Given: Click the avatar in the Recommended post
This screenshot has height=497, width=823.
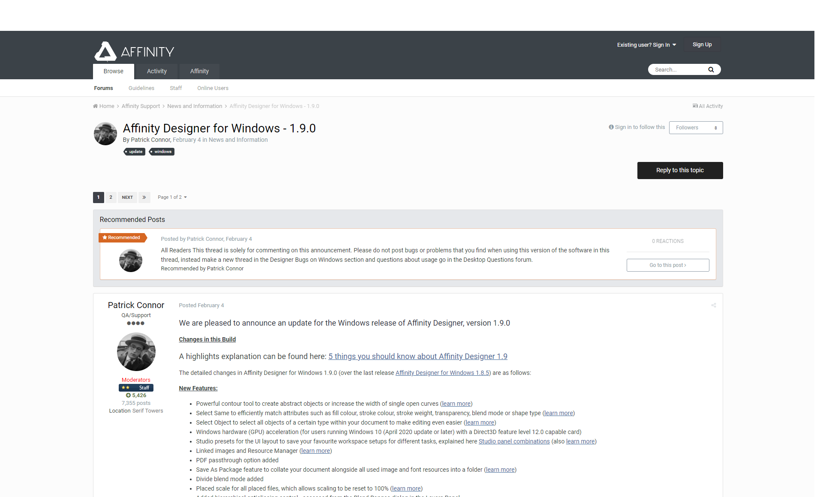Looking at the screenshot, I should 130,260.
